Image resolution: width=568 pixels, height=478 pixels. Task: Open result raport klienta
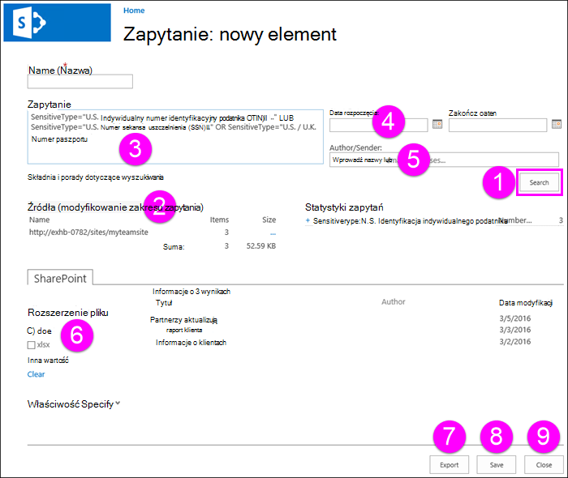click(184, 330)
